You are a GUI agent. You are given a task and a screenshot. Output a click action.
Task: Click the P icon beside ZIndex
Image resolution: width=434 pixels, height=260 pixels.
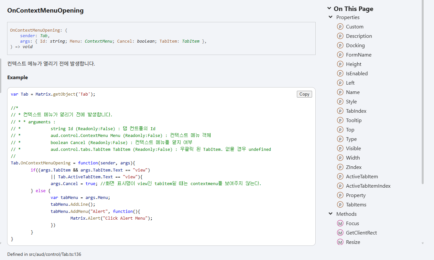point(340,167)
